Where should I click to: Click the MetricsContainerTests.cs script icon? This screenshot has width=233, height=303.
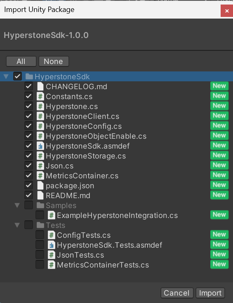[x=52, y=265]
